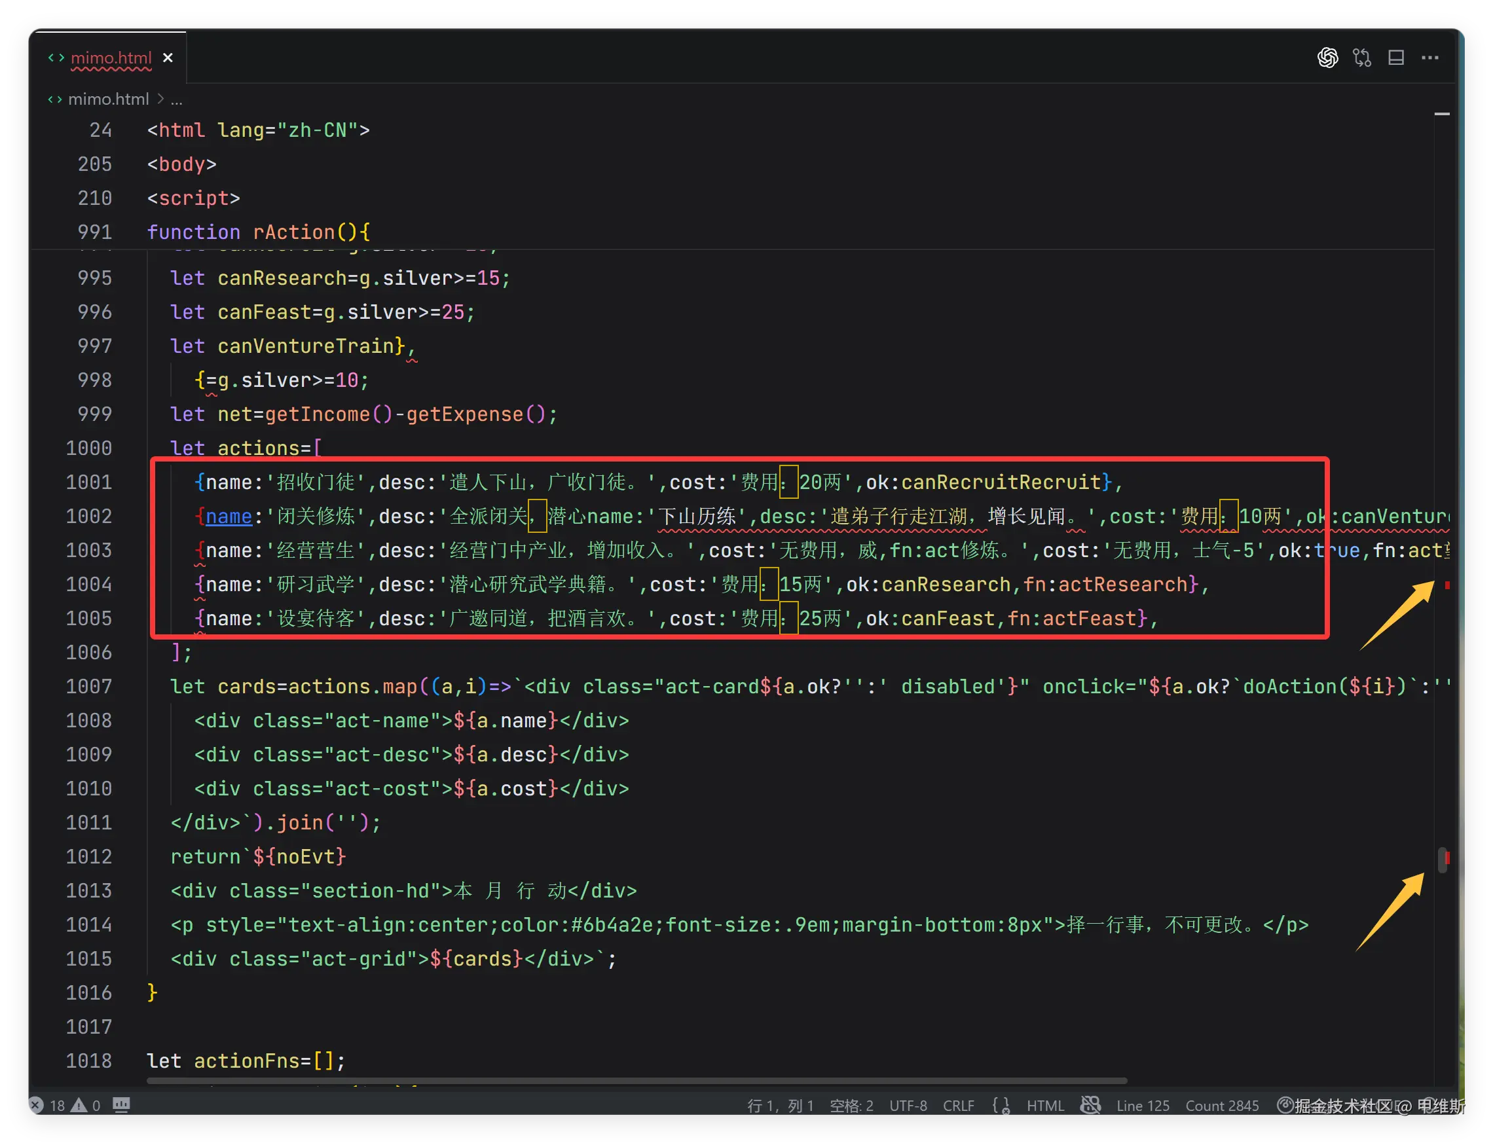
Task: Click line number 1001 in the gutter
Action: coord(88,482)
